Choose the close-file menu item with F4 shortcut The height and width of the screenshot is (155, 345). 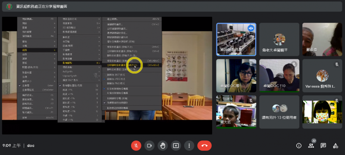(37, 36)
